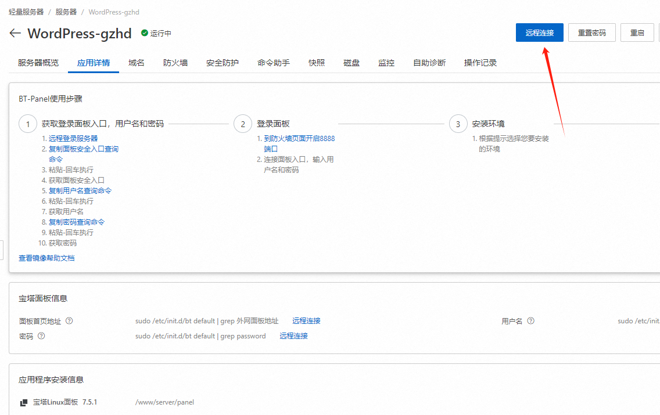Screen dimensions: 660x415
Task: View the 监控 tab
Action: coord(386,63)
